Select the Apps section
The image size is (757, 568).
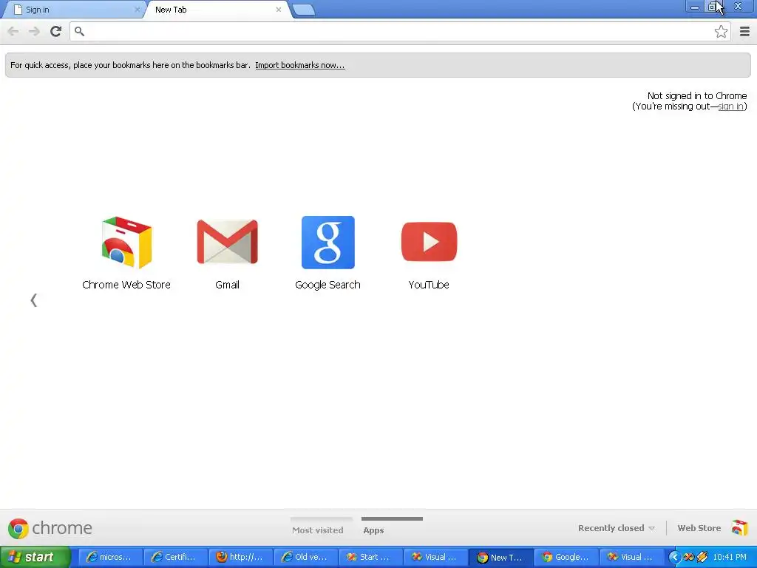coord(373,530)
